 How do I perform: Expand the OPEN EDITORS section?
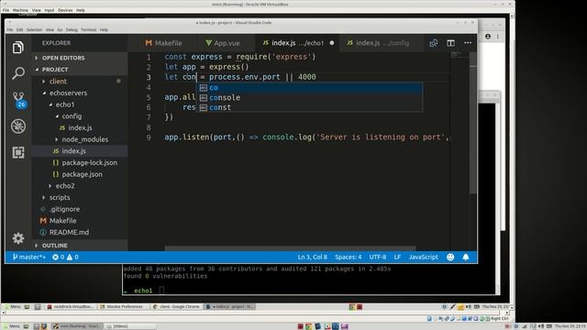tap(63, 58)
